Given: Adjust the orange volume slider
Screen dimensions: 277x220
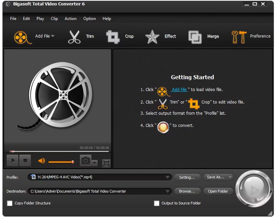Looking at the screenshot, I should [x=61, y=162].
